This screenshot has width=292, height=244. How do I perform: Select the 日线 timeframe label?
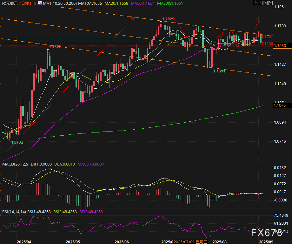[25, 3]
